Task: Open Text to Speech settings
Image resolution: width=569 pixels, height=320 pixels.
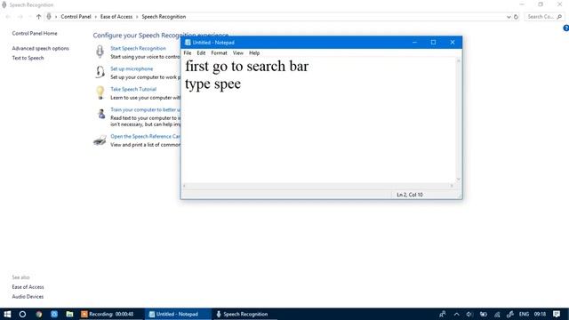Action: [28, 58]
